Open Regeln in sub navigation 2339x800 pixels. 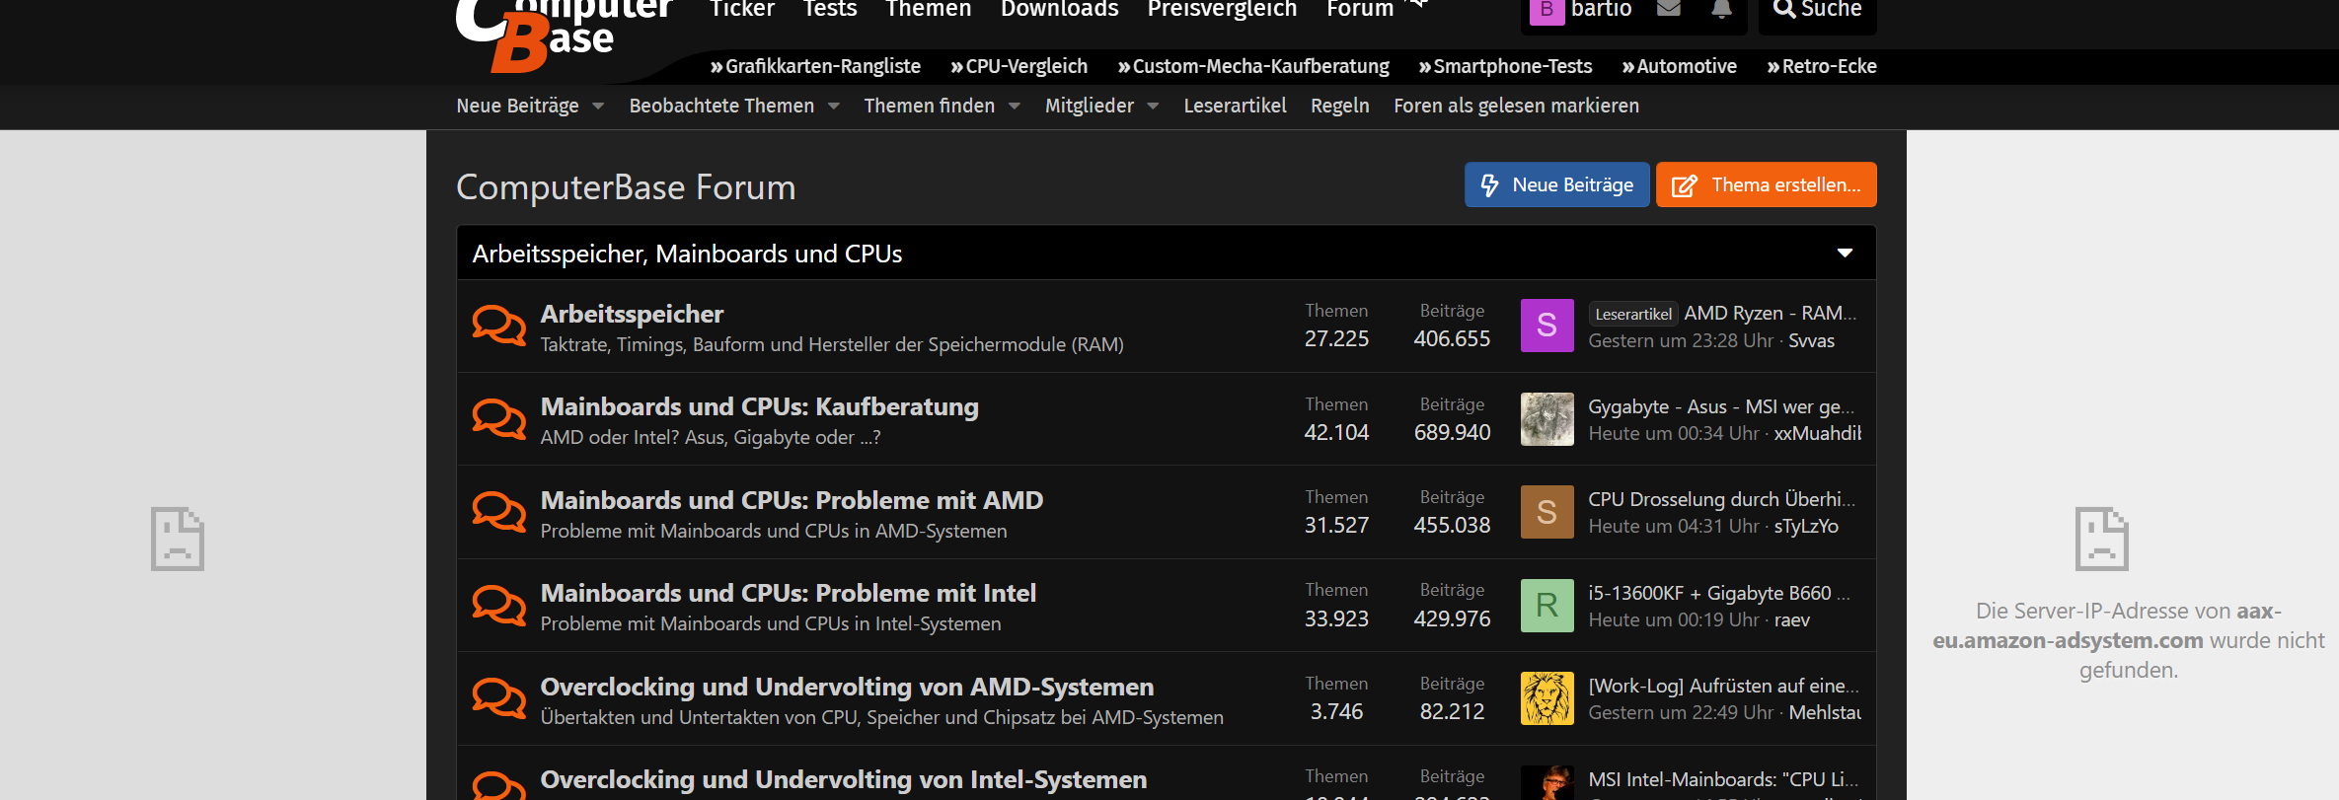click(1339, 106)
